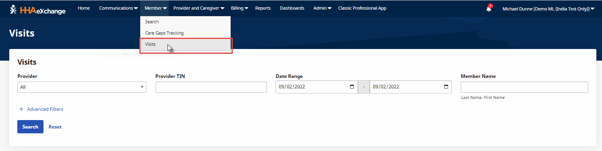Expand the Advanced Filters link

pyautogui.click(x=45, y=109)
